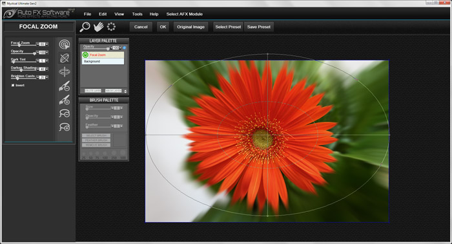Viewport: 452px width, 244px height.
Task: Increase the Focal Zoom value with right arrow
Action: (x=47, y=44)
